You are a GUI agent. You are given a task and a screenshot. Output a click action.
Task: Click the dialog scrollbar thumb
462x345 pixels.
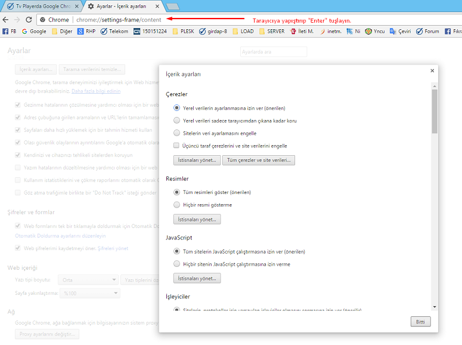(435, 111)
